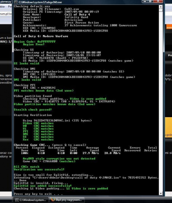Click 'PFI matches known data (2nd wave)' line
The height and width of the screenshot is (203, 172).
[x=44, y=91]
